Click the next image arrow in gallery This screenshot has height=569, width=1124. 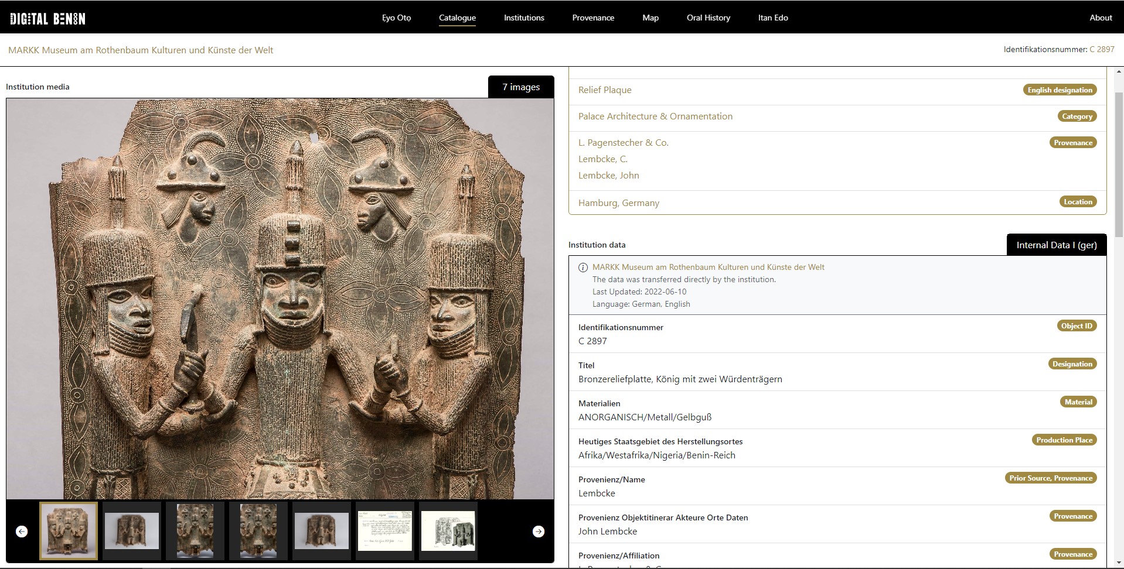(538, 532)
